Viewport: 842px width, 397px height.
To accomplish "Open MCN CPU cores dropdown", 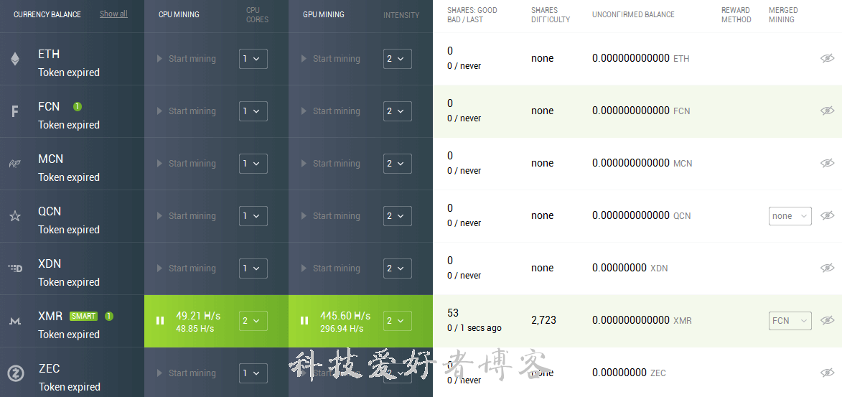I will click(x=253, y=163).
